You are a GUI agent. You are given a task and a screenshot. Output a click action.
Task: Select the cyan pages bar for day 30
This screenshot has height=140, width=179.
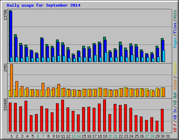164,56
